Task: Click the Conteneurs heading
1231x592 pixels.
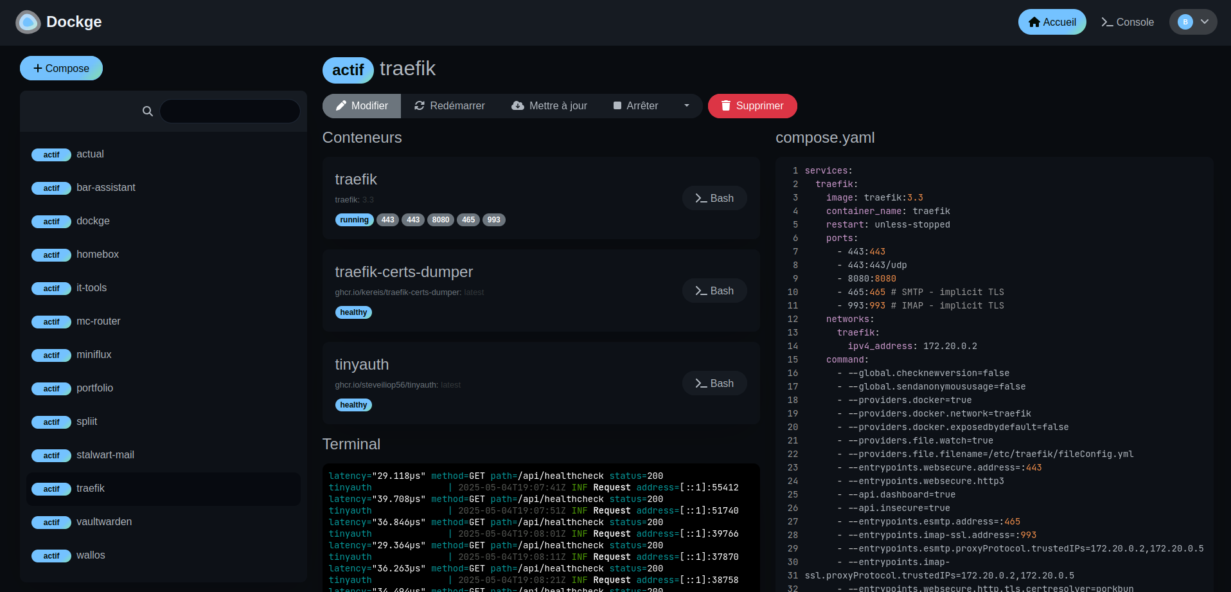Action: point(362,138)
